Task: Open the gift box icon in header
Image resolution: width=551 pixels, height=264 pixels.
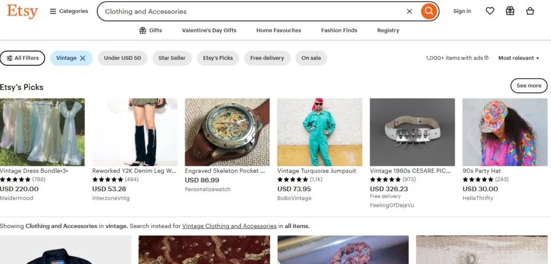Action: 510,11
